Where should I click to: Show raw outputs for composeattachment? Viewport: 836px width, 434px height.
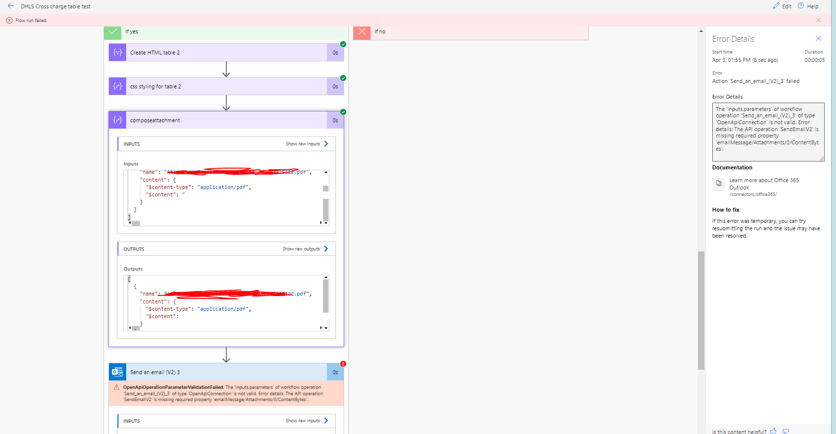point(305,249)
